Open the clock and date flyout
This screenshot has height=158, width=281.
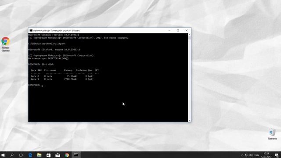point(267,155)
